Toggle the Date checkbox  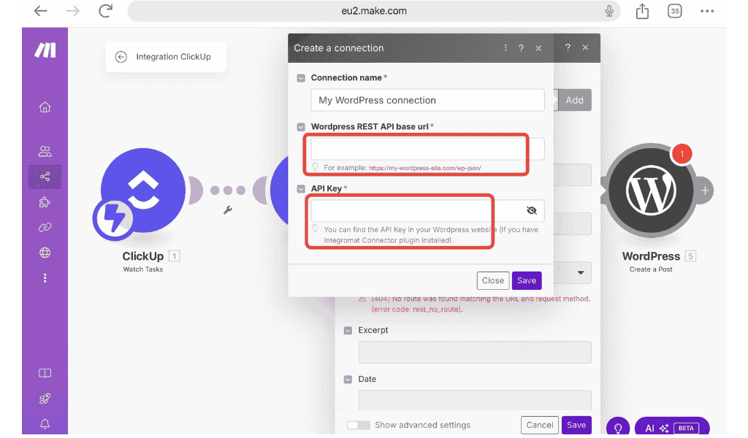click(348, 380)
